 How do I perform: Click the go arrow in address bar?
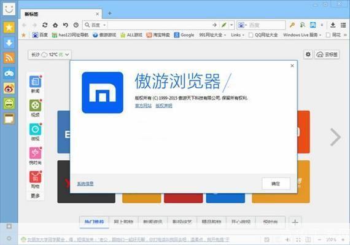[x=214, y=25]
